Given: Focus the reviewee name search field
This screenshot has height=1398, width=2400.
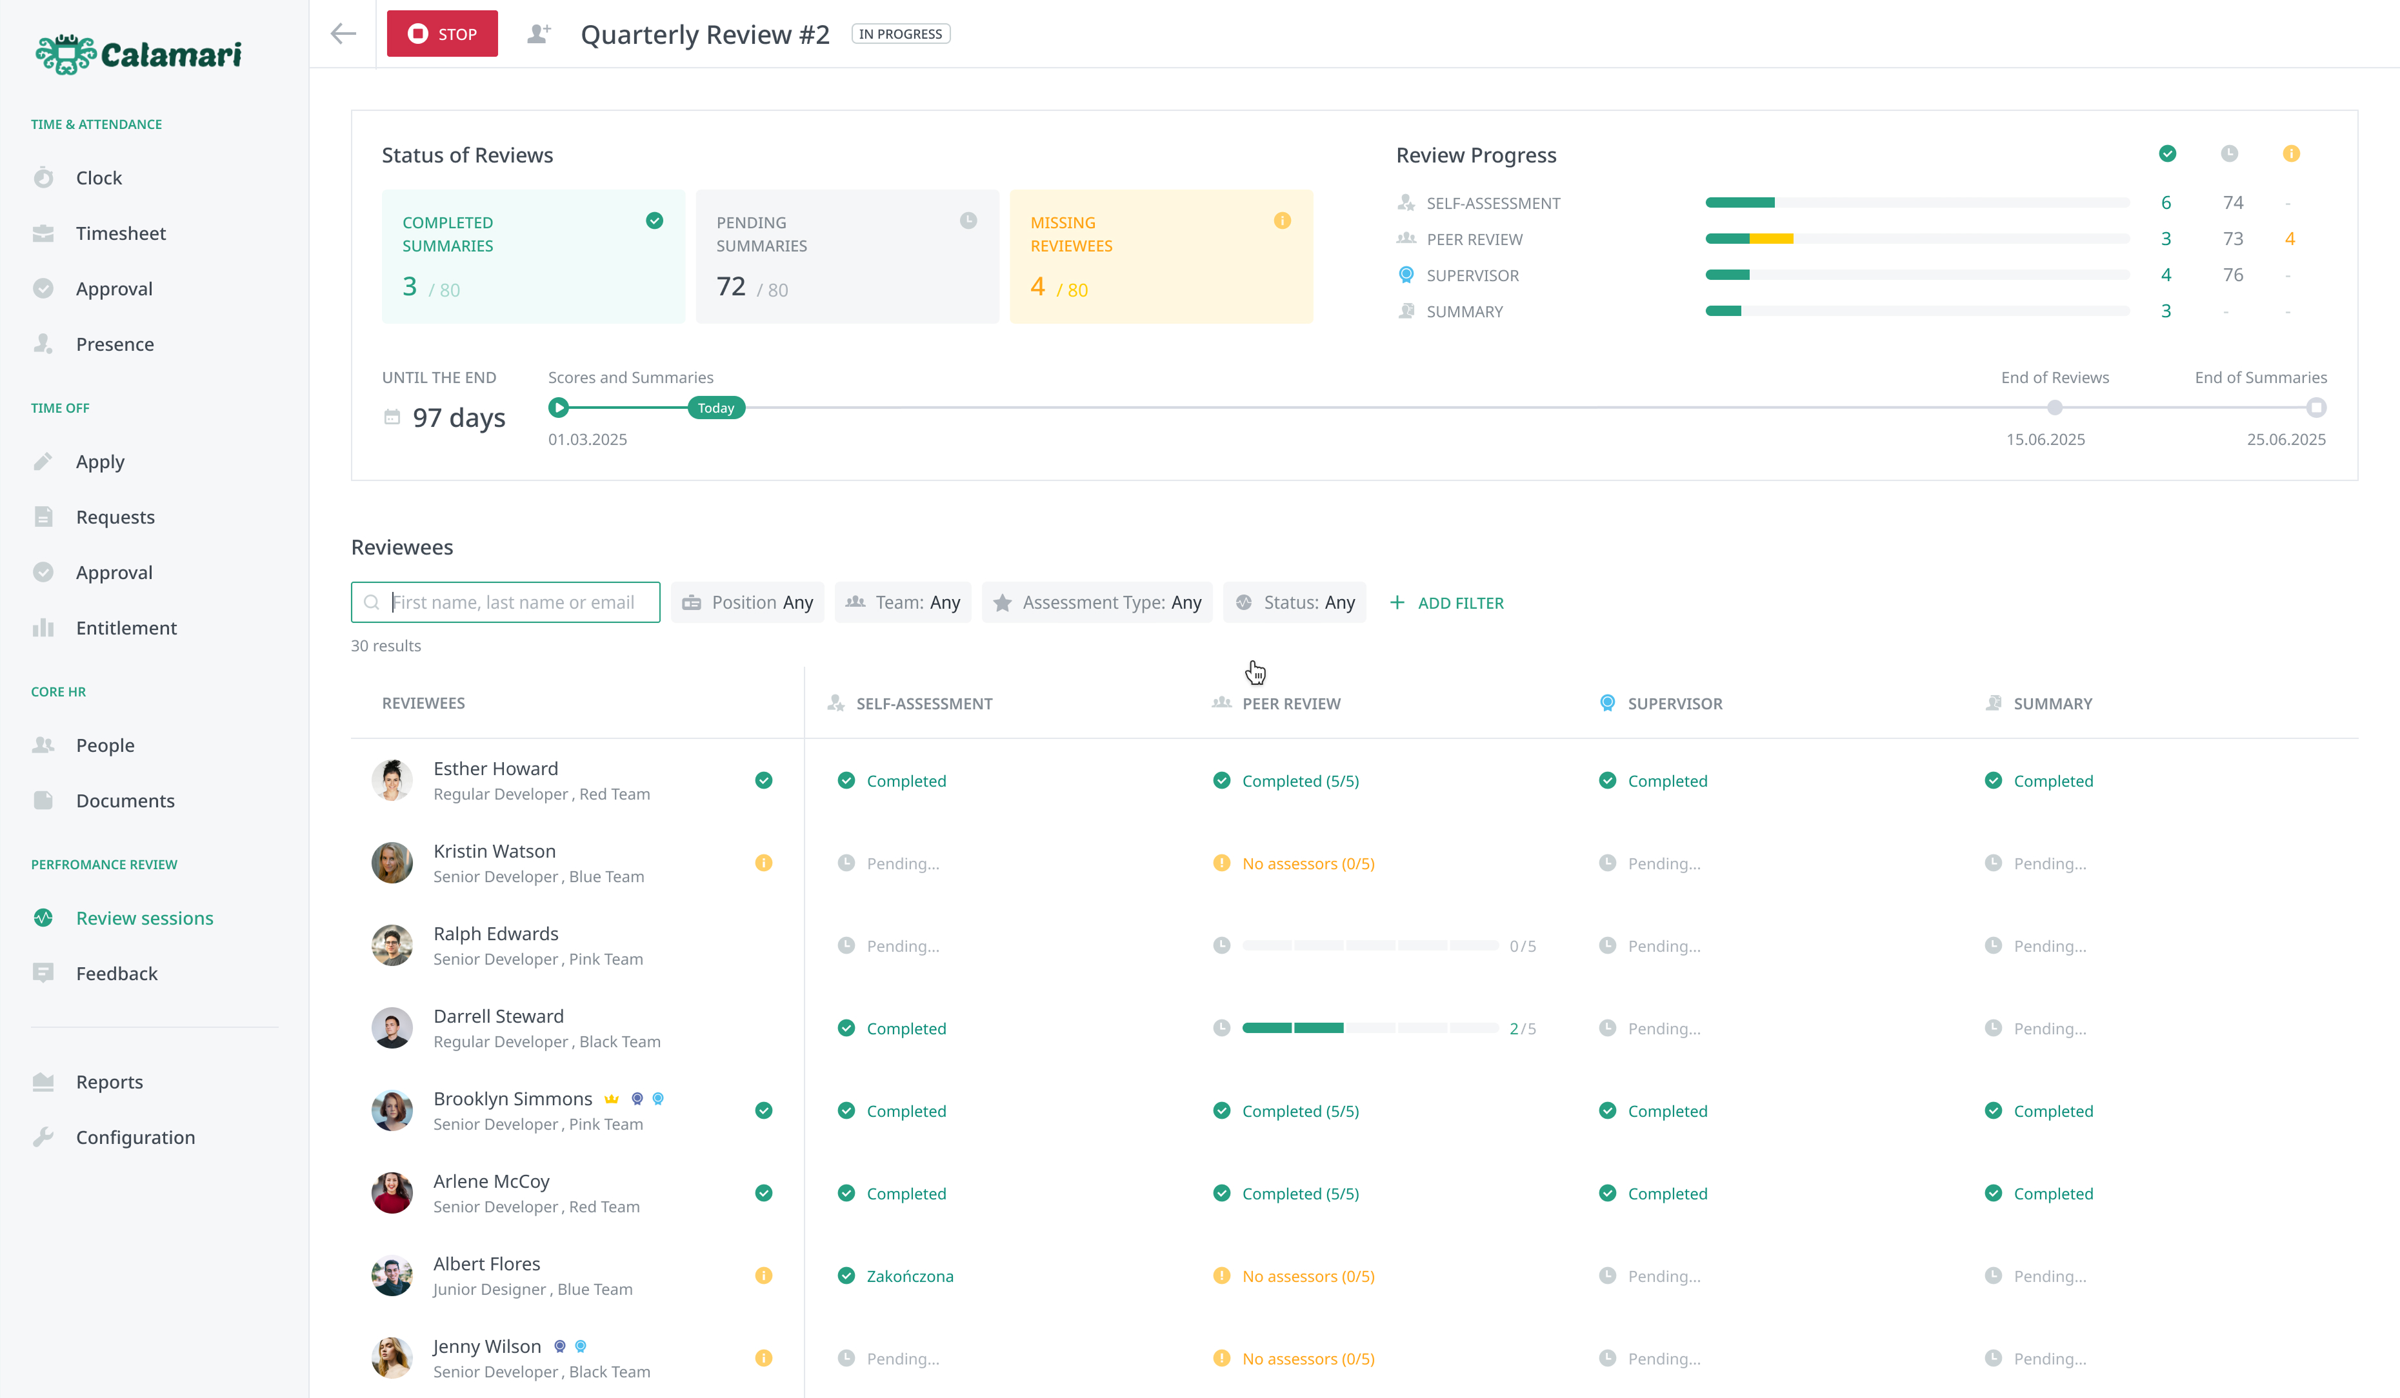Looking at the screenshot, I should click(514, 602).
